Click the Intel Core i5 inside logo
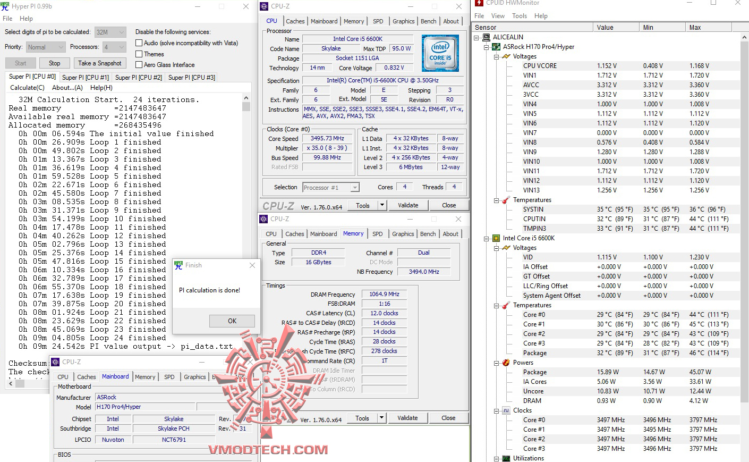The image size is (749, 462). pos(440,53)
